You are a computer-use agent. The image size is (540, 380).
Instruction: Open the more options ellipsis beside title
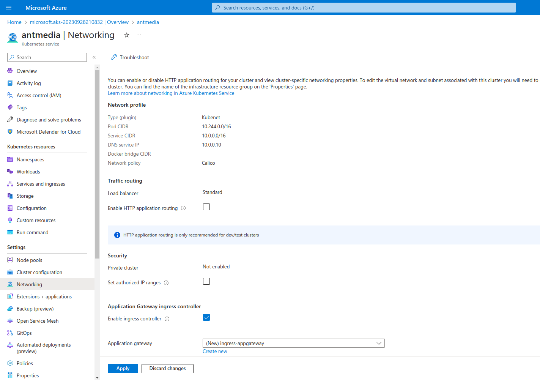coord(139,35)
